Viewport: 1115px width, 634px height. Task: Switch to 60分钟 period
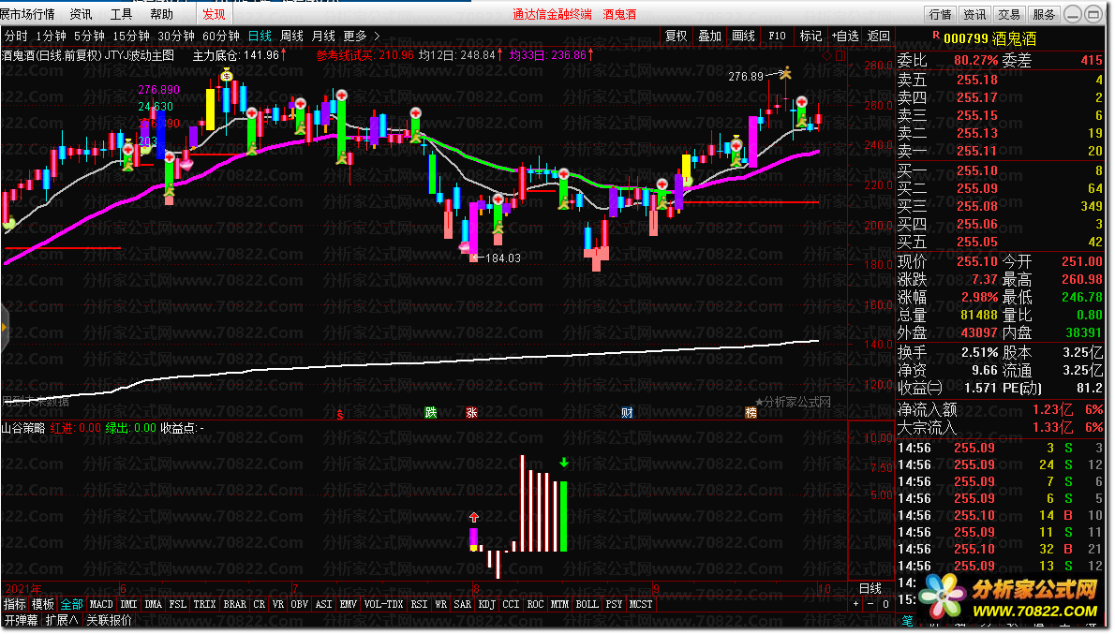[220, 37]
